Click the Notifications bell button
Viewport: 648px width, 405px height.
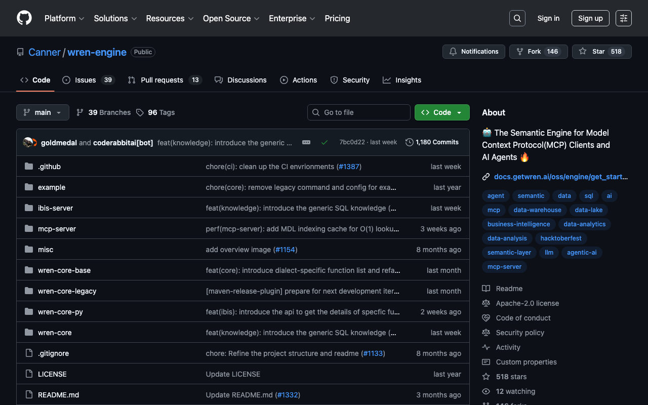(473, 52)
